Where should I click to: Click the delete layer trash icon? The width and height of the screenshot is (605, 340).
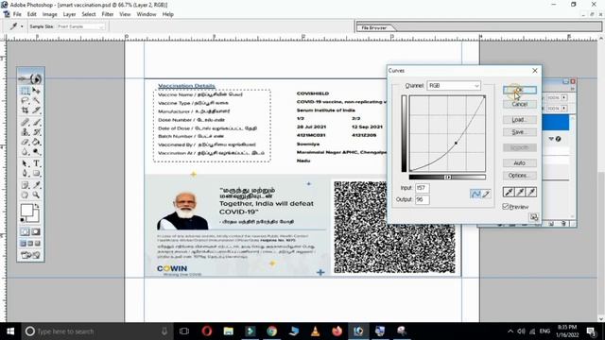563,224
